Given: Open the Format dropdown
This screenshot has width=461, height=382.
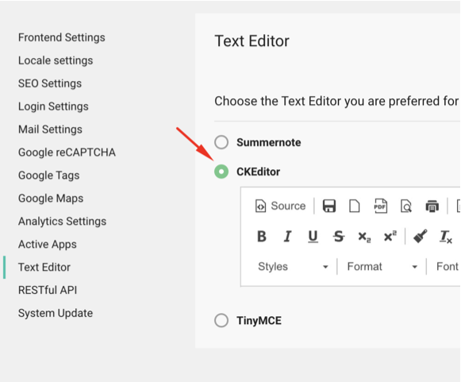Looking at the screenshot, I should click(x=382, y=267).
